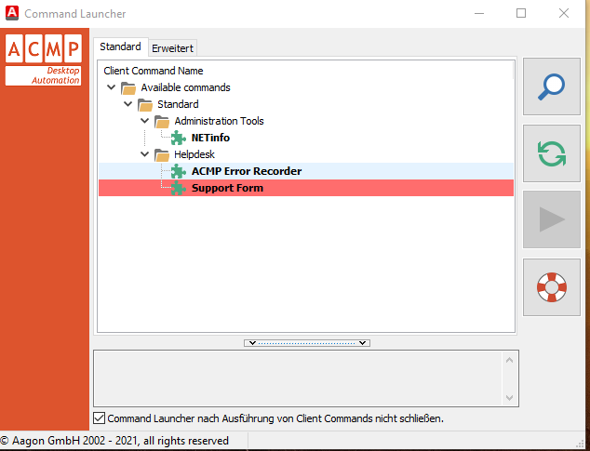Image resolution: width=590 pixels, height=451 pixels.
Task: Click the gray play/execute button
Action: pos(552,219)
